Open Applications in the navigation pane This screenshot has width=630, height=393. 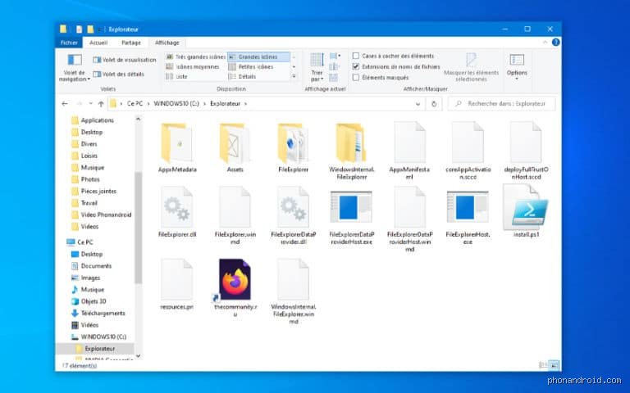click(93, 120)
